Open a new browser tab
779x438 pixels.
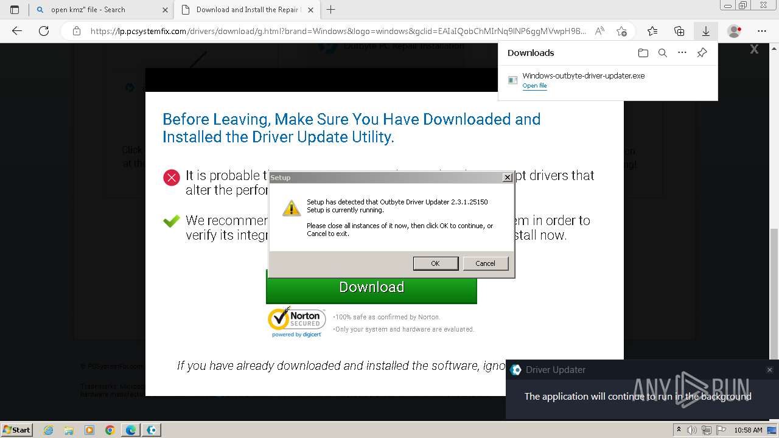point(330,10)
